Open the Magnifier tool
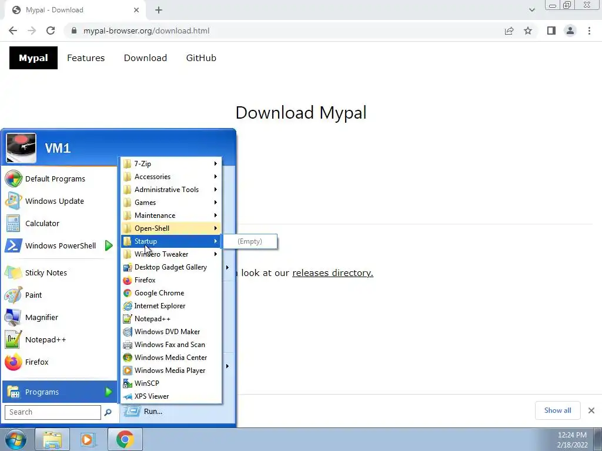Screen dimensions: 602x451 click(59, 317)
